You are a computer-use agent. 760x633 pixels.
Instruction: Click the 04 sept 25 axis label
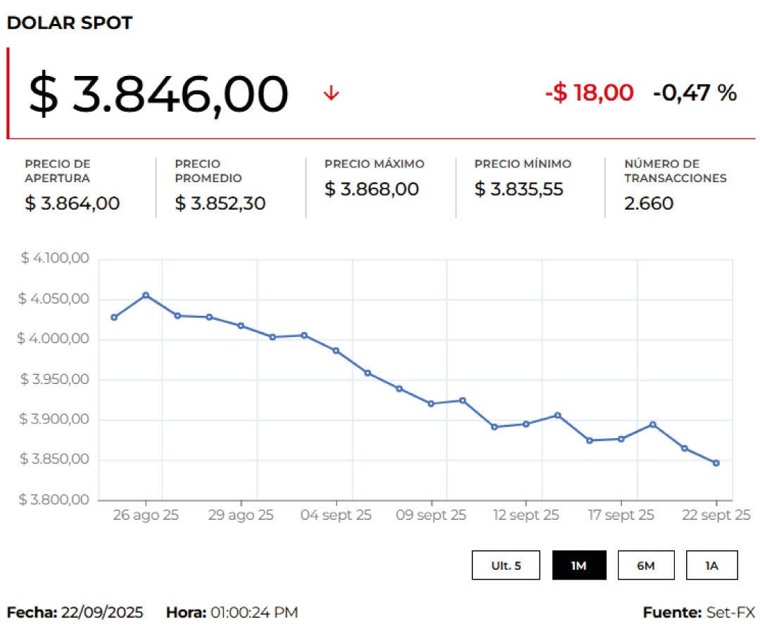[336, 516]
